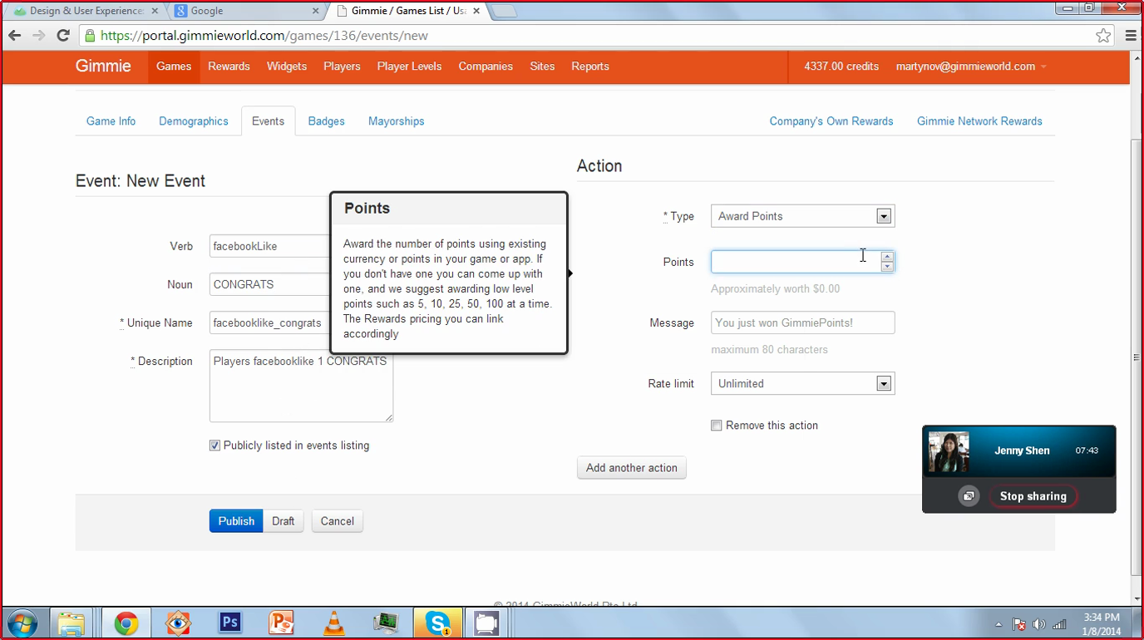Click the Add another action button
The width and height of the screenshot is (1144, 640).
[x=632, y=468]
